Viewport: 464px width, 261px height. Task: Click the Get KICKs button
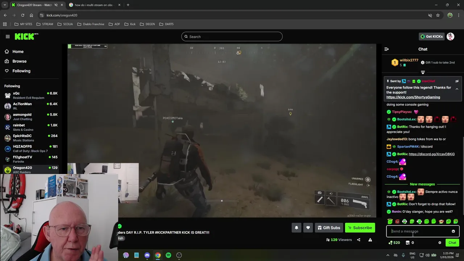click(431, 36)
